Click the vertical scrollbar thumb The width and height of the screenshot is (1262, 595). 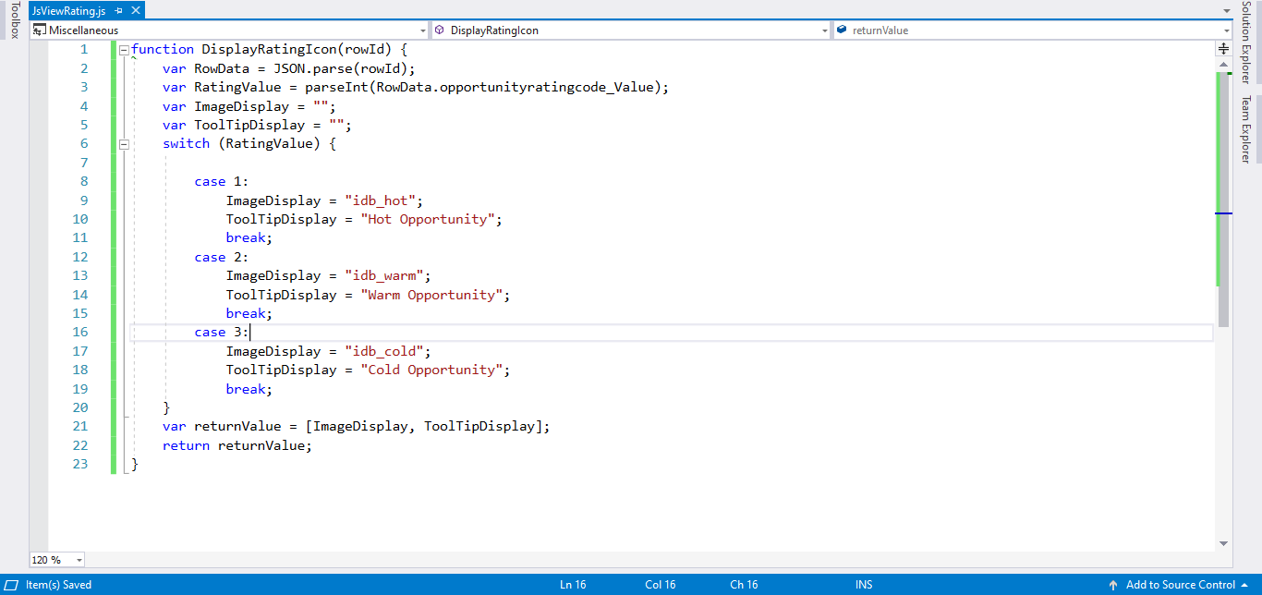(x=1224, y=199)
